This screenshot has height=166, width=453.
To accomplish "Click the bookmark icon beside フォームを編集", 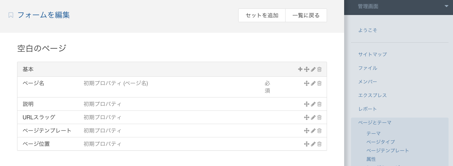I will pyautogui.click(x=11, y=15).
